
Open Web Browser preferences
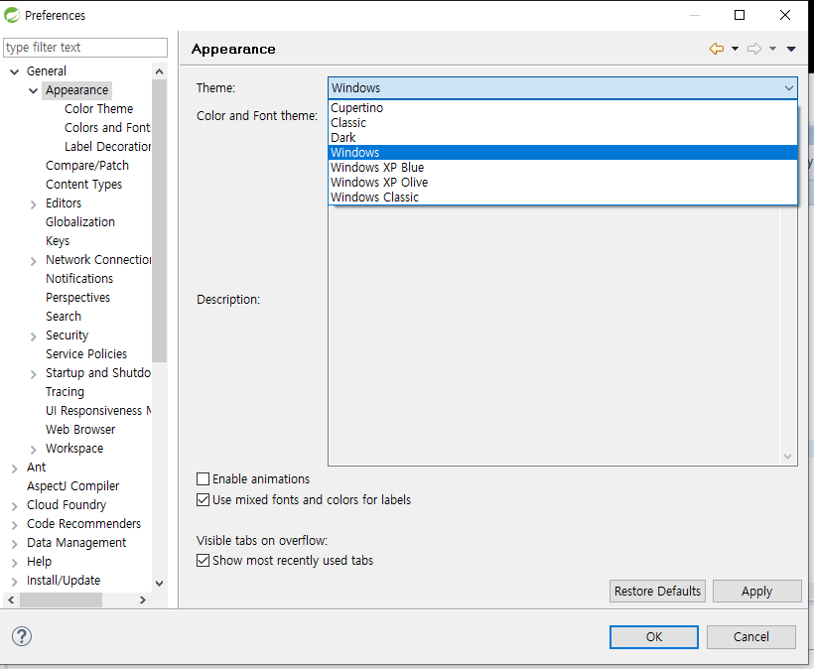[x=80, y=429]
